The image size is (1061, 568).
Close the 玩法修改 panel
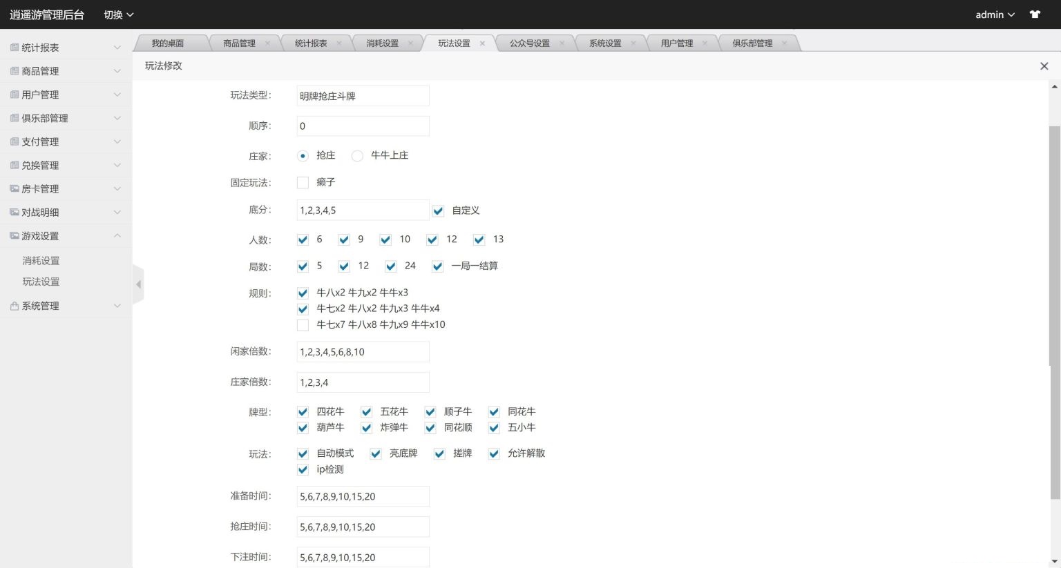1044,66
